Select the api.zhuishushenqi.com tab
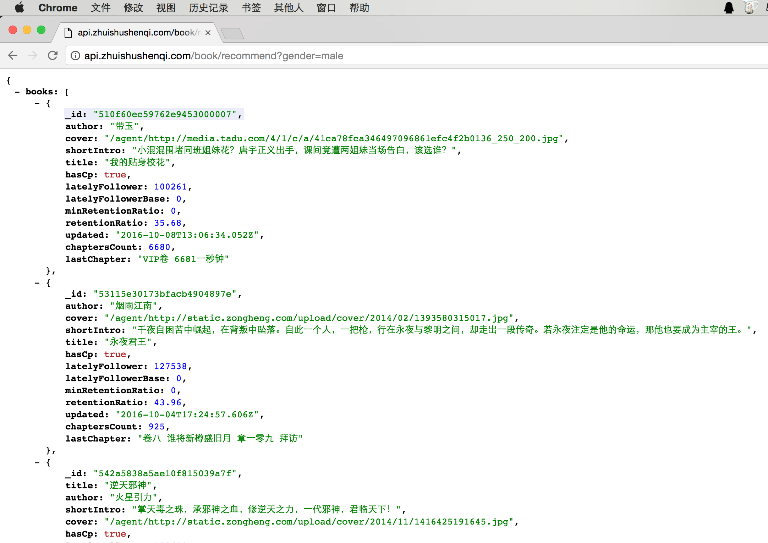 coord(138,33)
